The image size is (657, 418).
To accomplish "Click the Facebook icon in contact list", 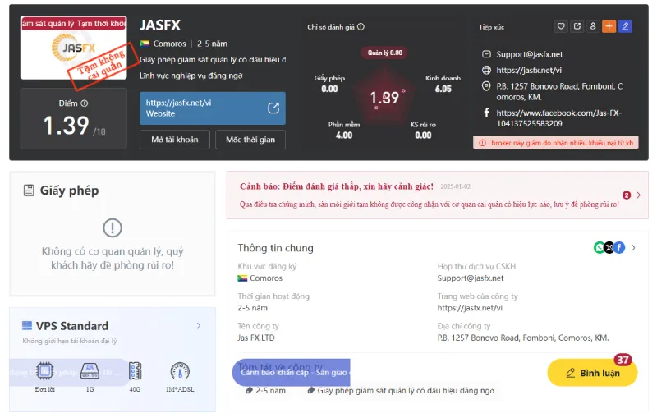I will 486,113.
